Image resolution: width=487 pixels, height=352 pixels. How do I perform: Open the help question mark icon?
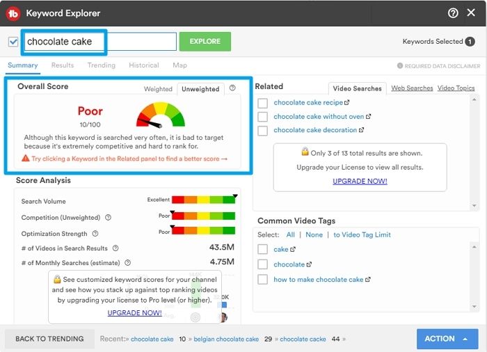pyautogui.click(x=453, y=13)
